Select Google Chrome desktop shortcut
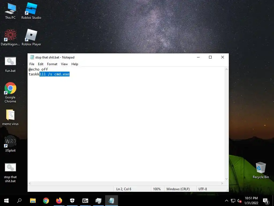274x206 pixels. (10, 93)
